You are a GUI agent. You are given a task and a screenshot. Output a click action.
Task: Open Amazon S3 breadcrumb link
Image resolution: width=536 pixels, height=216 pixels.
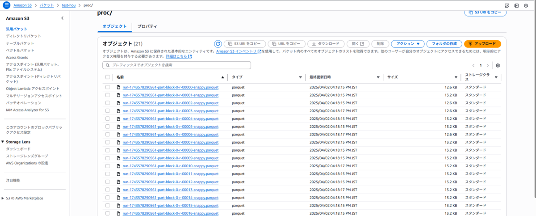[x=22, y=5]
